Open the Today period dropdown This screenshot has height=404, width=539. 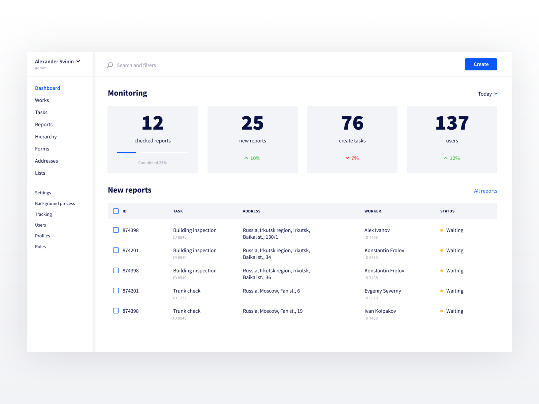pyautogui.click(x=488, y=94)
